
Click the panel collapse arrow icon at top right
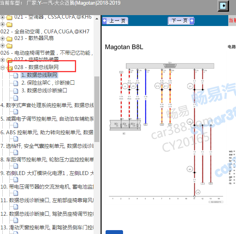223,6
